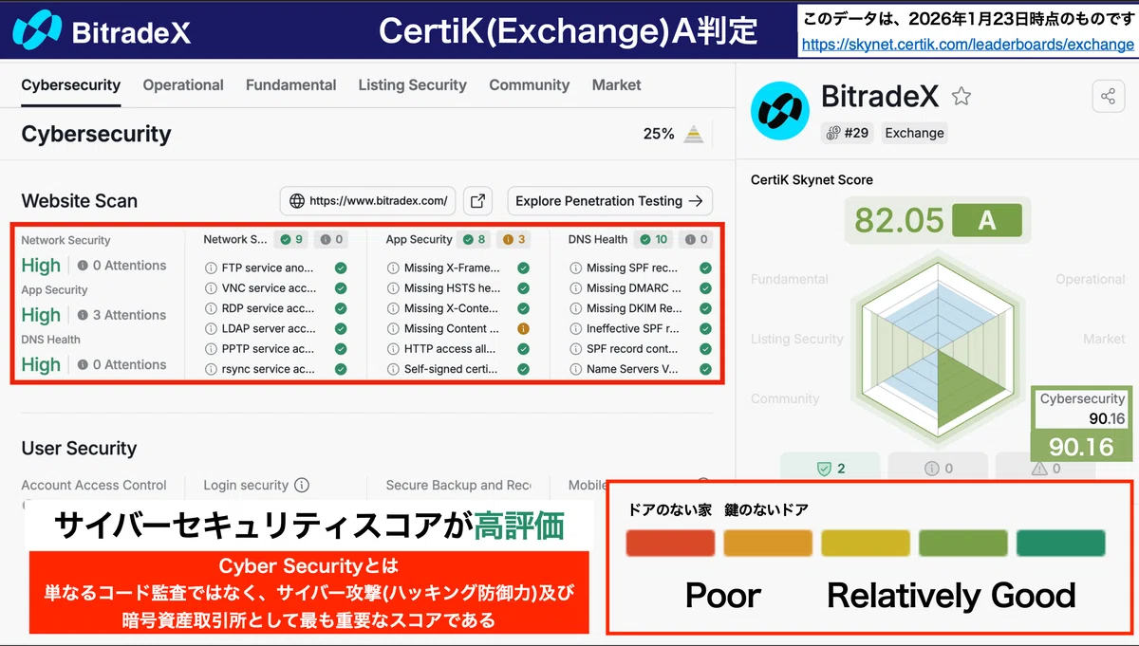Switch to the Operational tab

click(183, 84)
